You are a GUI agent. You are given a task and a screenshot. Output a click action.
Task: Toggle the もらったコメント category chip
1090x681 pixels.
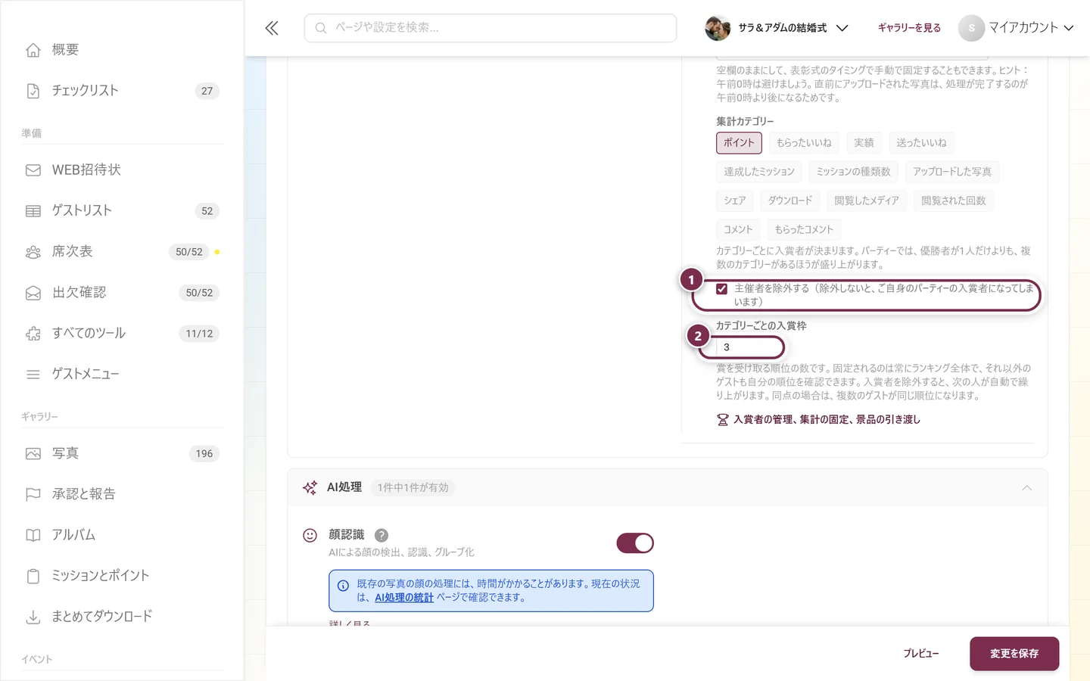click(804, 229)
